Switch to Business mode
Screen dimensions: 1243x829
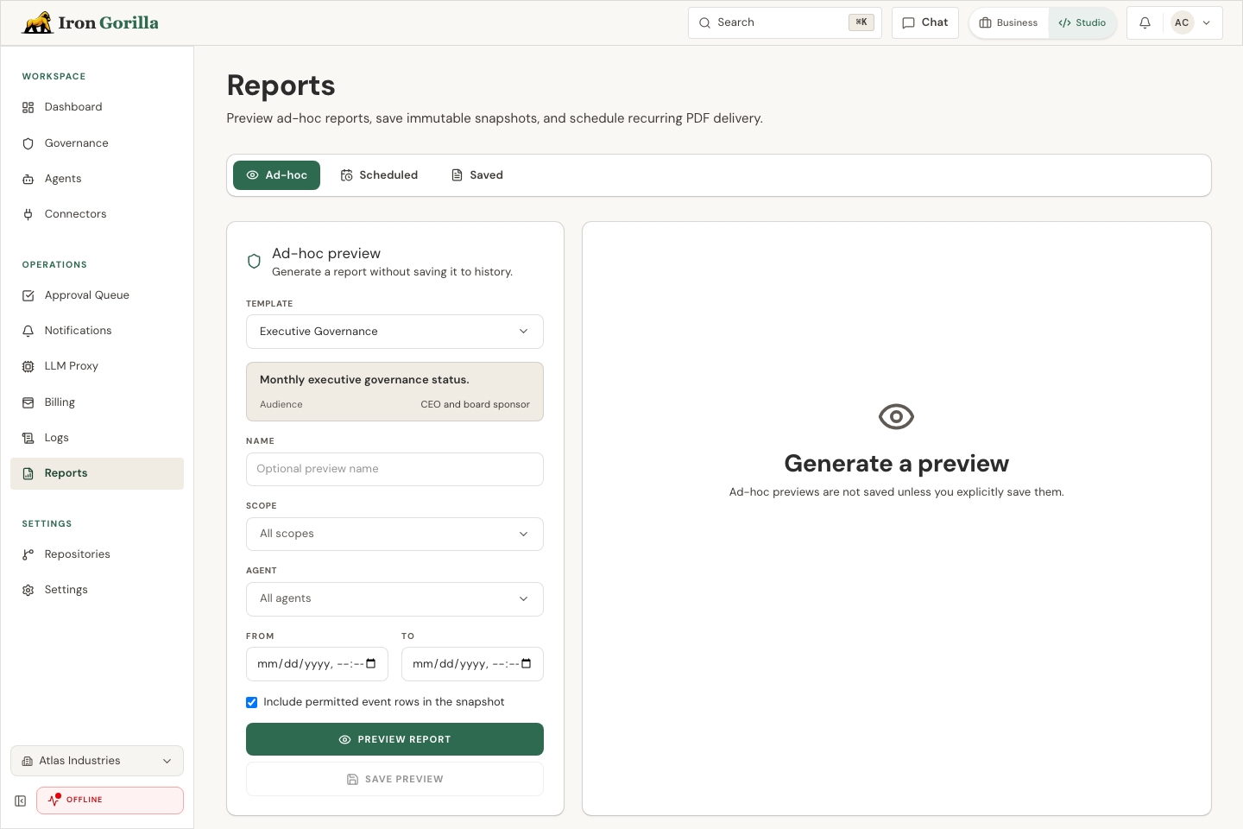click(x=1009, y=23)
